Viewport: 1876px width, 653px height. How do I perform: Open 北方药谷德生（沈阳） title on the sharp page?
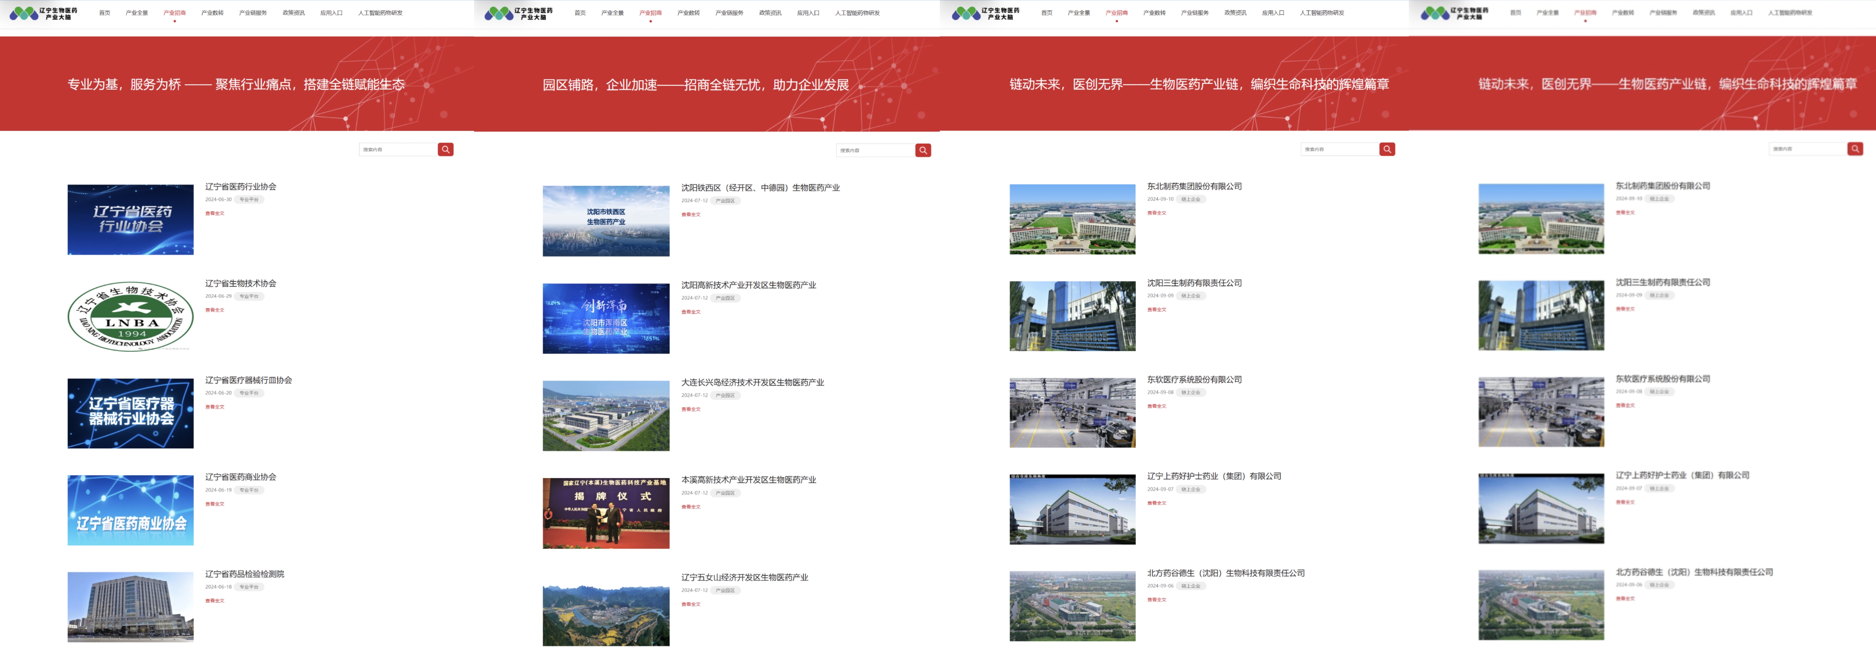(x=1225, y=574)
